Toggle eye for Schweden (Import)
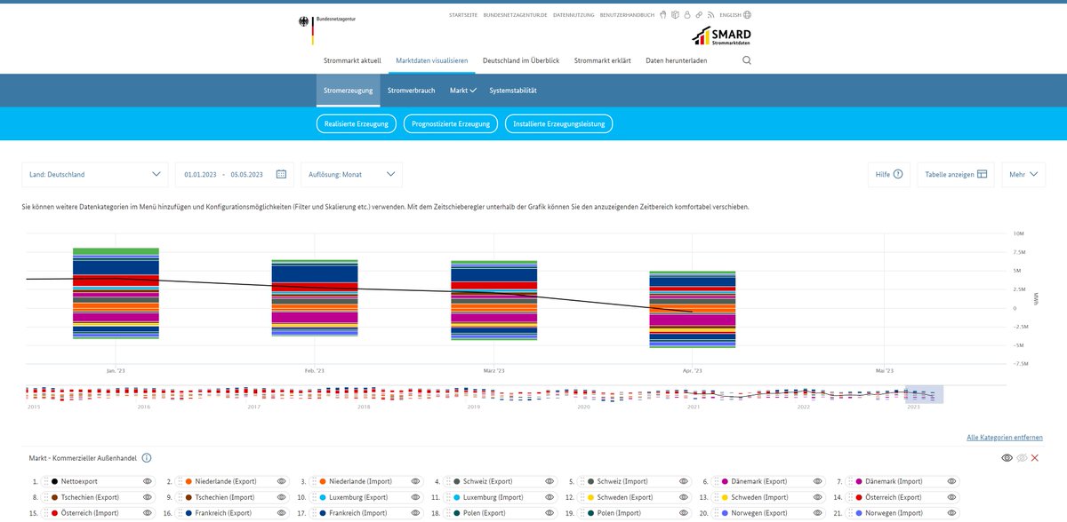Screen dimensions: 1067x522 pyautogui.click(x=817, y=497)
